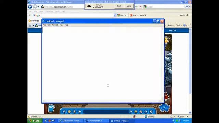Click the Refresh page icon
This screenshot has height=123, width=219.
[136, 7]
